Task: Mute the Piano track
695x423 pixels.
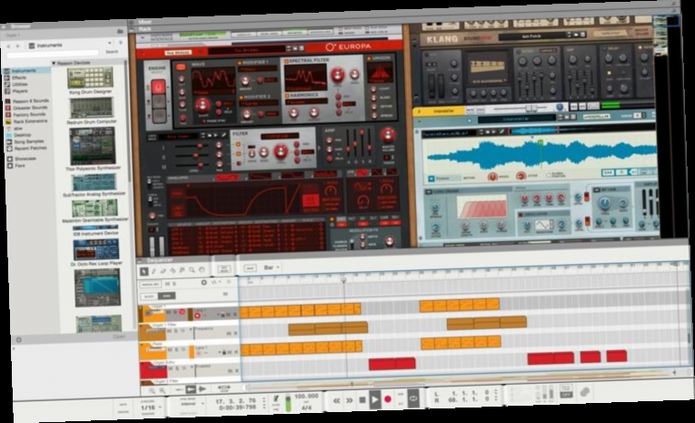Action: click(x=170, y=349)
